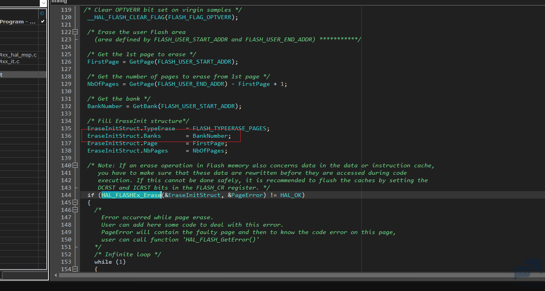The image size is (545, 291).
Task: Click the left arrow of the horizontal scrollbar
Action: point(55,275)
